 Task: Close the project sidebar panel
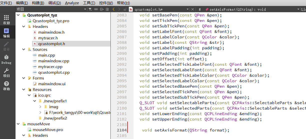pos(107,9)
